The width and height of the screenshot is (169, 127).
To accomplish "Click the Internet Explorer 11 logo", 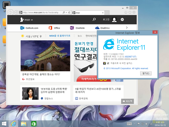I will (x=124, y=44).
